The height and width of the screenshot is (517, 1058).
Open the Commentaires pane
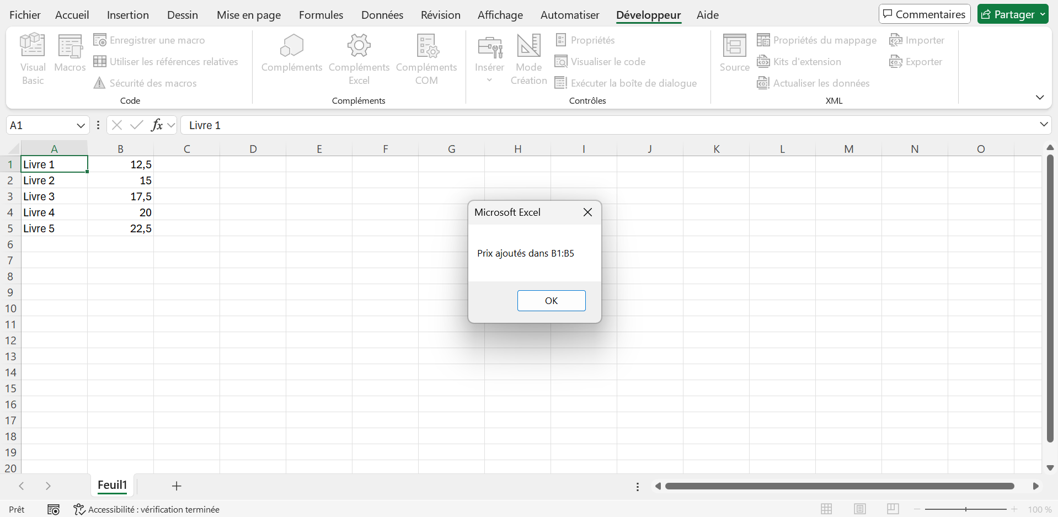925,14
